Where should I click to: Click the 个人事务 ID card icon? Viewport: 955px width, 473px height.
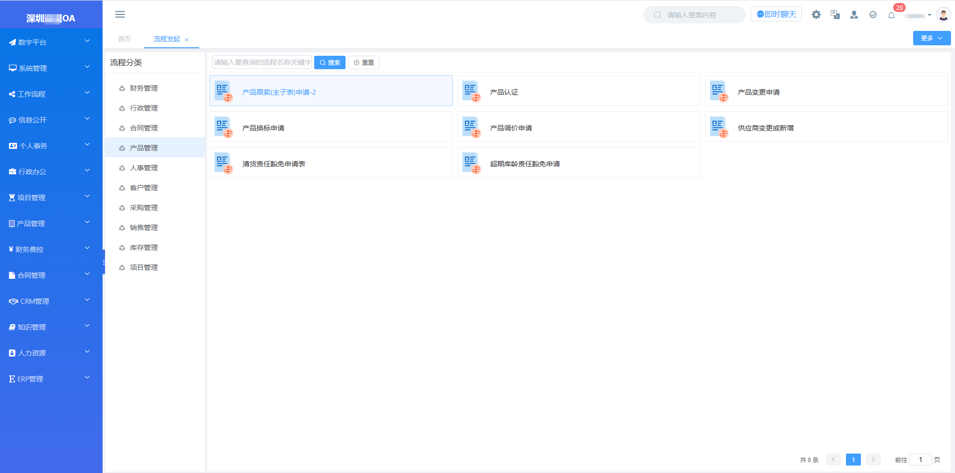tap(13, 146)
